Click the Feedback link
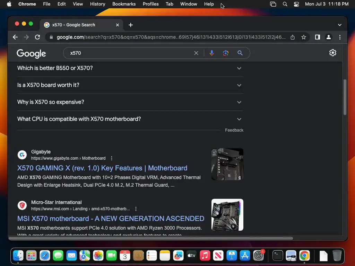 coord(234,130)
